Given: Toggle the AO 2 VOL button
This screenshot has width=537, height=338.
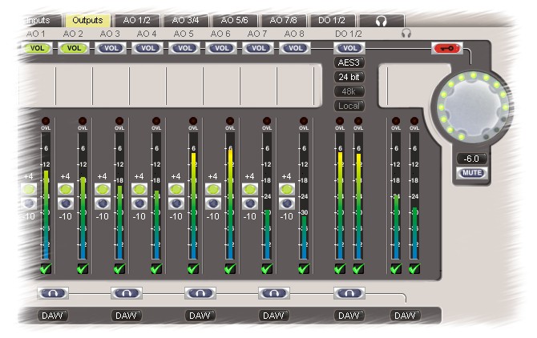Looking at the screenshot, I should pyautogui.click(x=74, y=48).
